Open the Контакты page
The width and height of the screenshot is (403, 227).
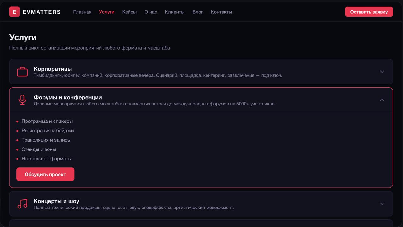pos(221,12)
